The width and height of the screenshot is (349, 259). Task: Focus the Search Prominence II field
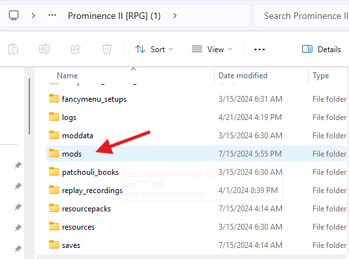(x=302, y=16)
